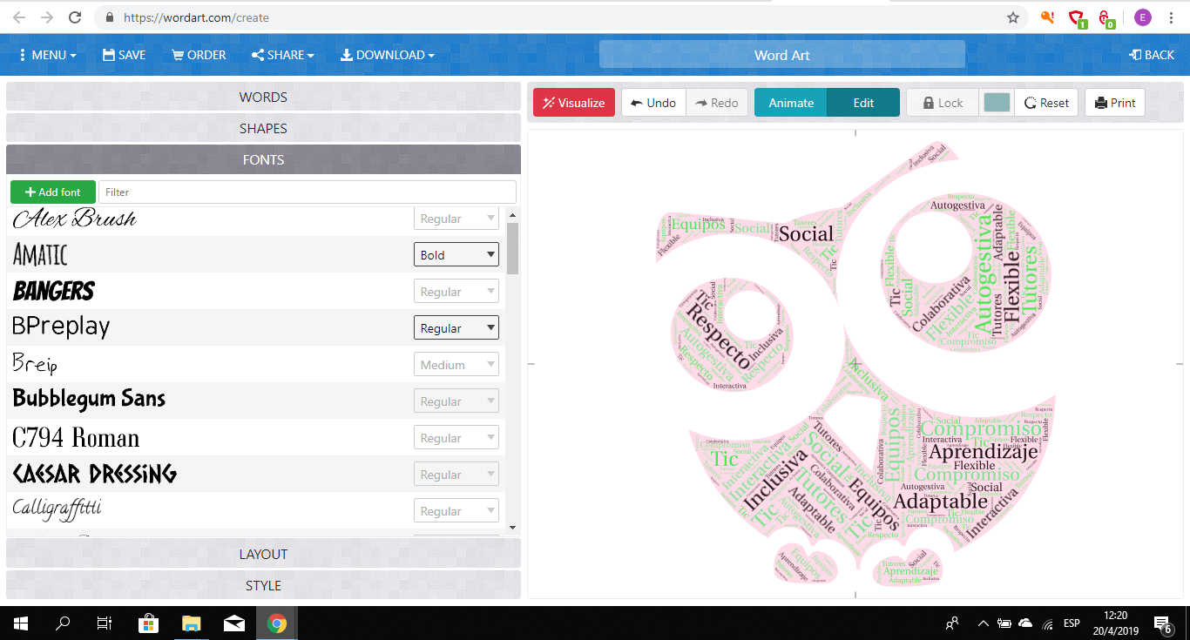This screenshot has width=1190, height=640.
Task: Print the word art
Action: [x=1115, y=103]
